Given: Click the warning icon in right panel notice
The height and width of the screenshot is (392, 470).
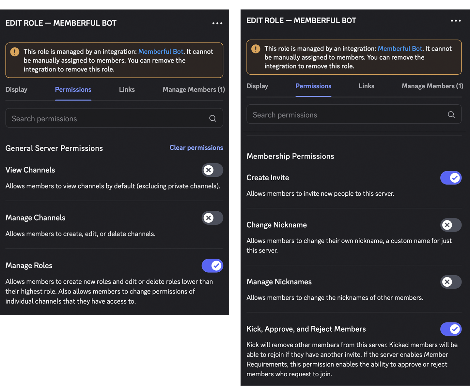Looking at the screenshot, I should [256, 49].
